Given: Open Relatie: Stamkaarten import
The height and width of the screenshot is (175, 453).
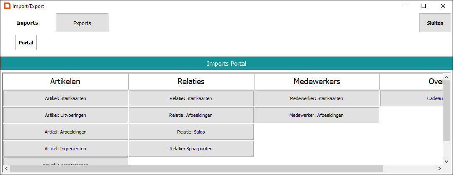Looking at the screenshot, I should [191, 98].
